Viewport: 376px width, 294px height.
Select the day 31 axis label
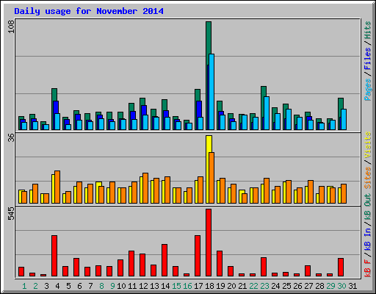pos(352,286)
